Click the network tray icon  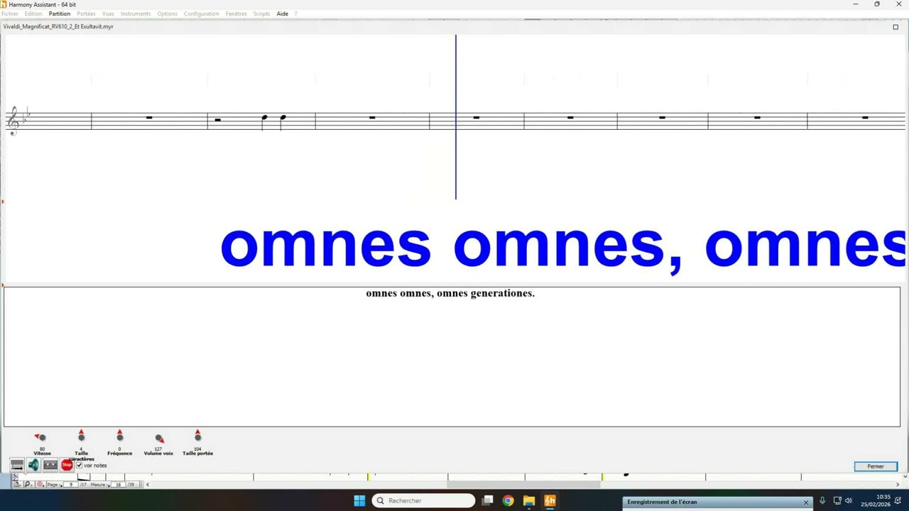pos(837,500)
